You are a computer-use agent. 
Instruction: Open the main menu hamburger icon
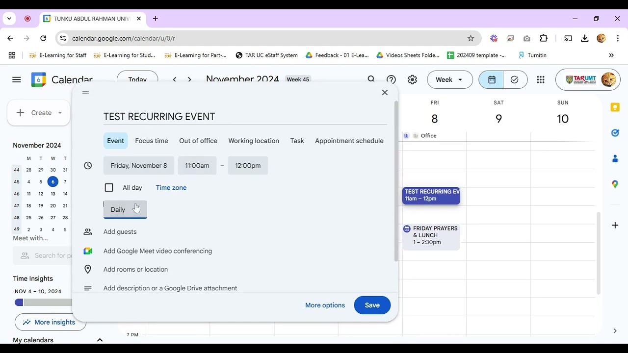pyautogui.click(x=17, y=79)
